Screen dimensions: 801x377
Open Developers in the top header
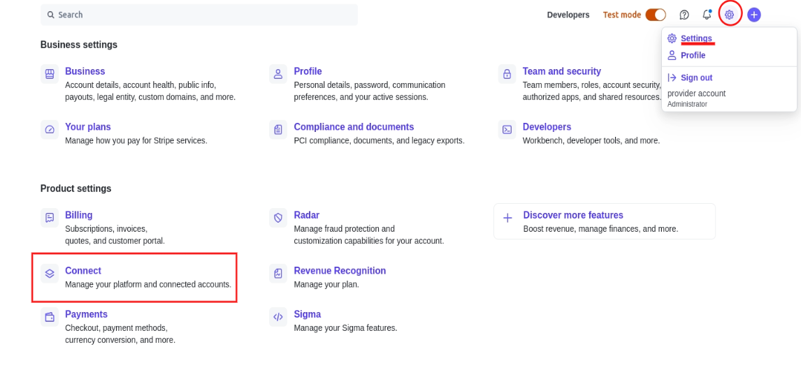(568, 15)
